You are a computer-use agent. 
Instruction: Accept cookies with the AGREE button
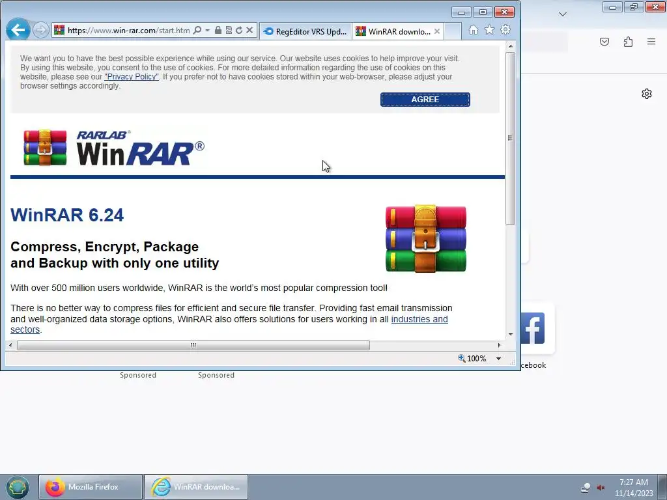pyautogui.click(x=425, y=100)
